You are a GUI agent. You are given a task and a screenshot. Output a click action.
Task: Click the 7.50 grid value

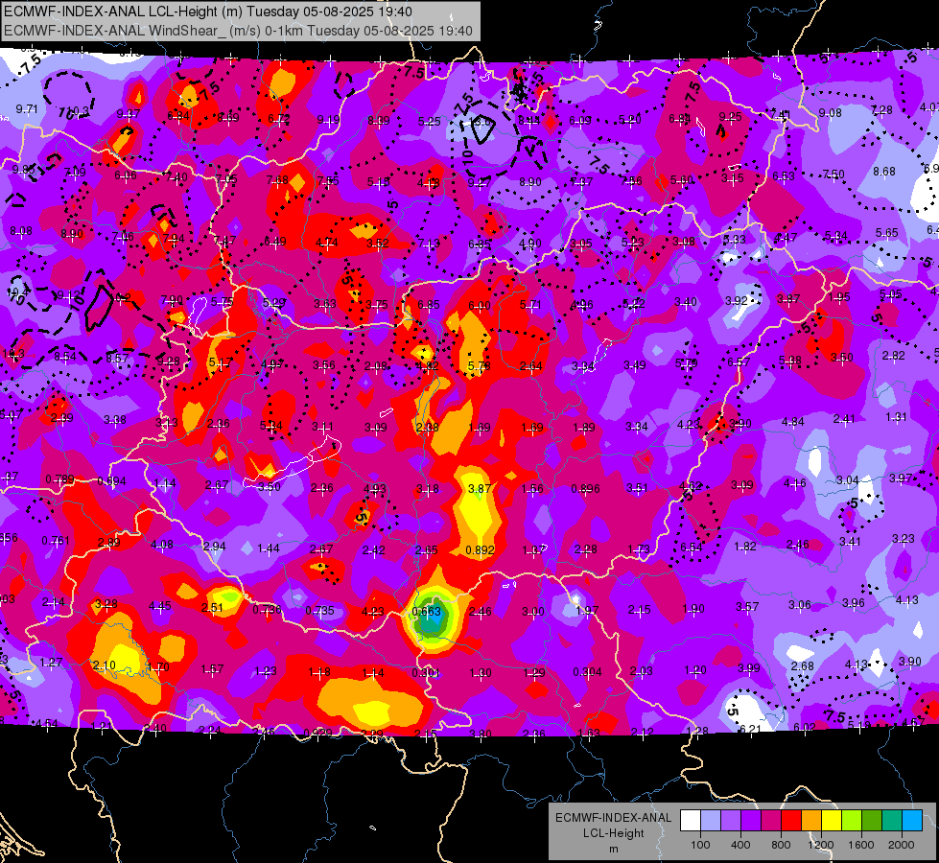click(833, 174)
